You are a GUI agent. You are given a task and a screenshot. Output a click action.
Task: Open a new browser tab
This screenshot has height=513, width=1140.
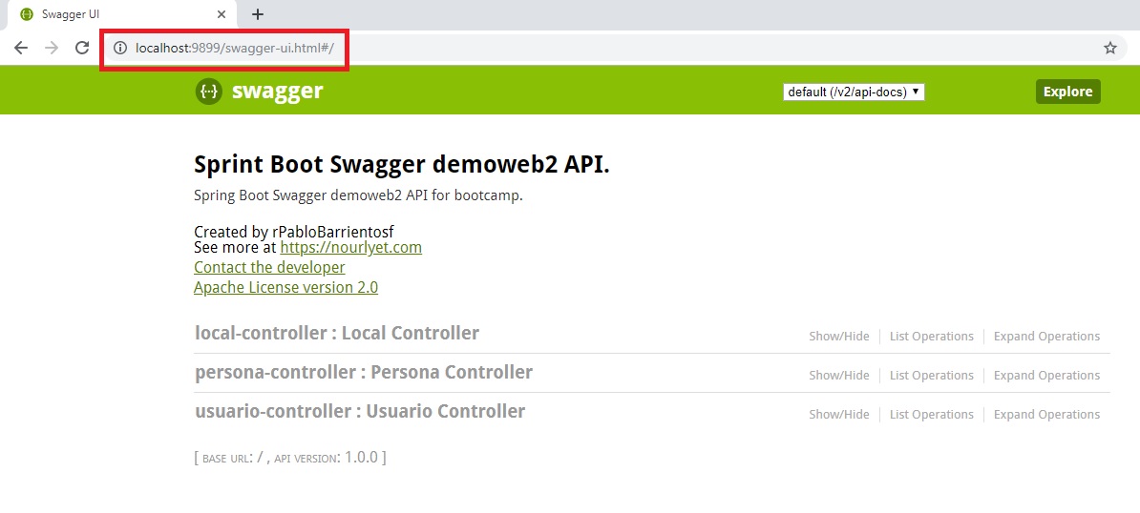[258, 13]
